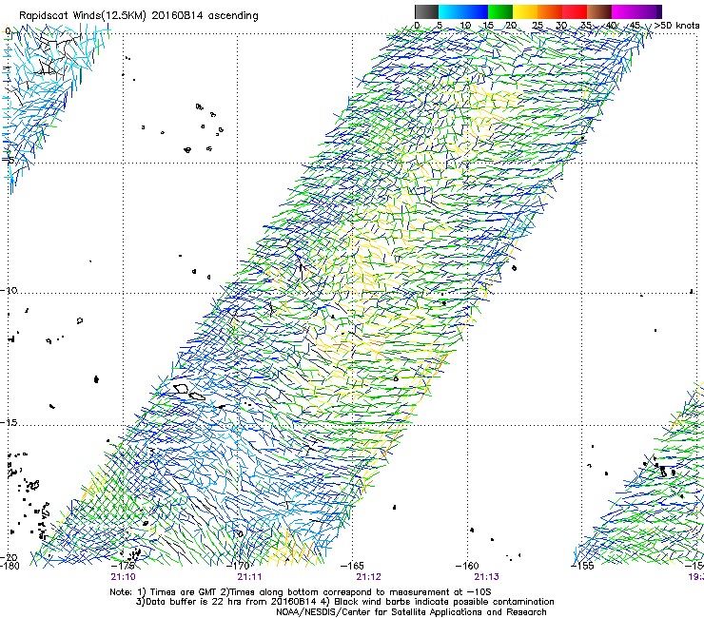Click the purple time label 21:12
Image resolution: width=704 pixels, height=618 pixels.
click(x=368, y=577)
